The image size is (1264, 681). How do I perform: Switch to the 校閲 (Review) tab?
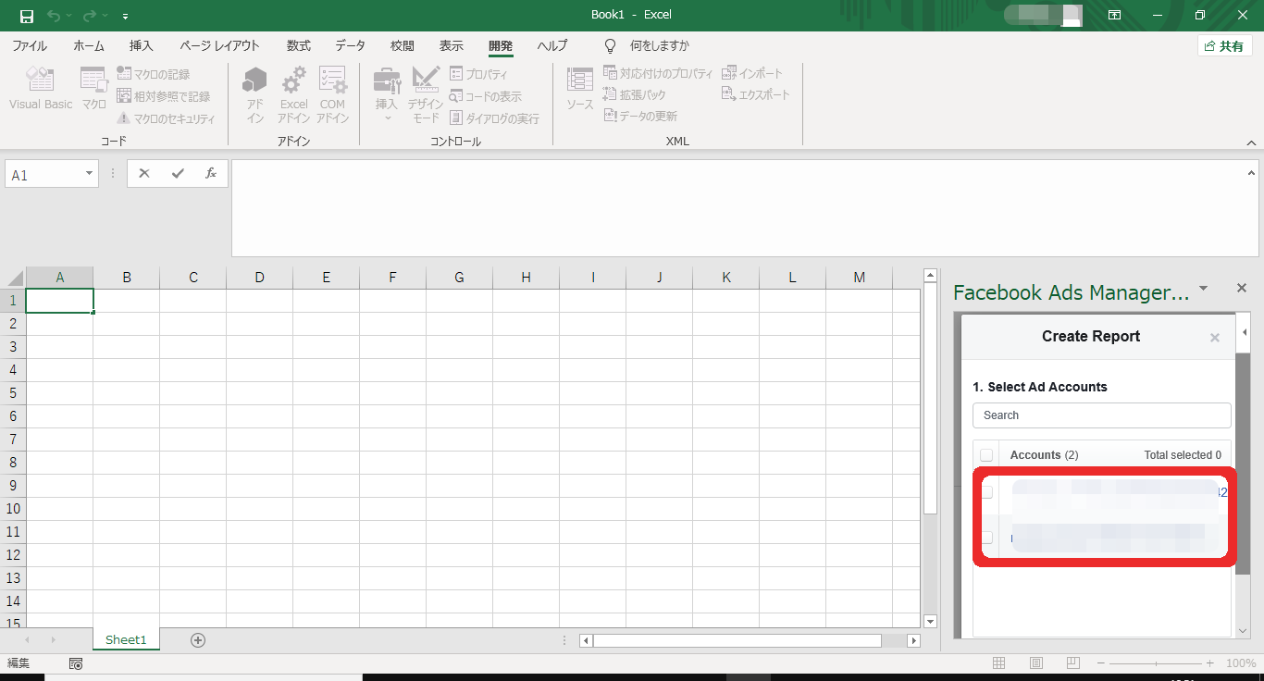403,45
